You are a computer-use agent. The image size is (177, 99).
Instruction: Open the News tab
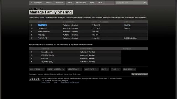tap(92, 3)
